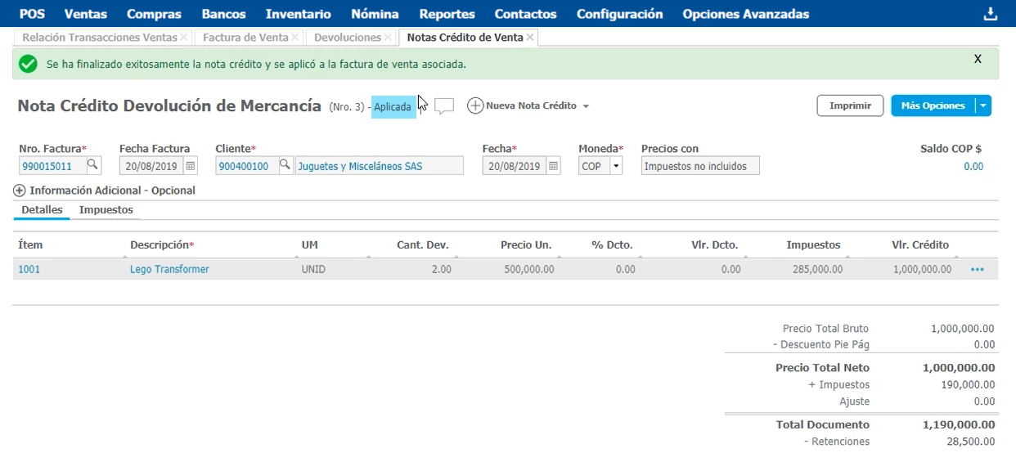Click the Nro. Factura input field
Image resolution: width=1016 pixels, height=453 pixels.
51,166
